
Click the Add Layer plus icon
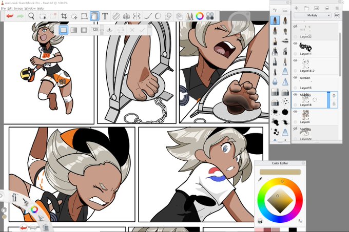[296, 8]
